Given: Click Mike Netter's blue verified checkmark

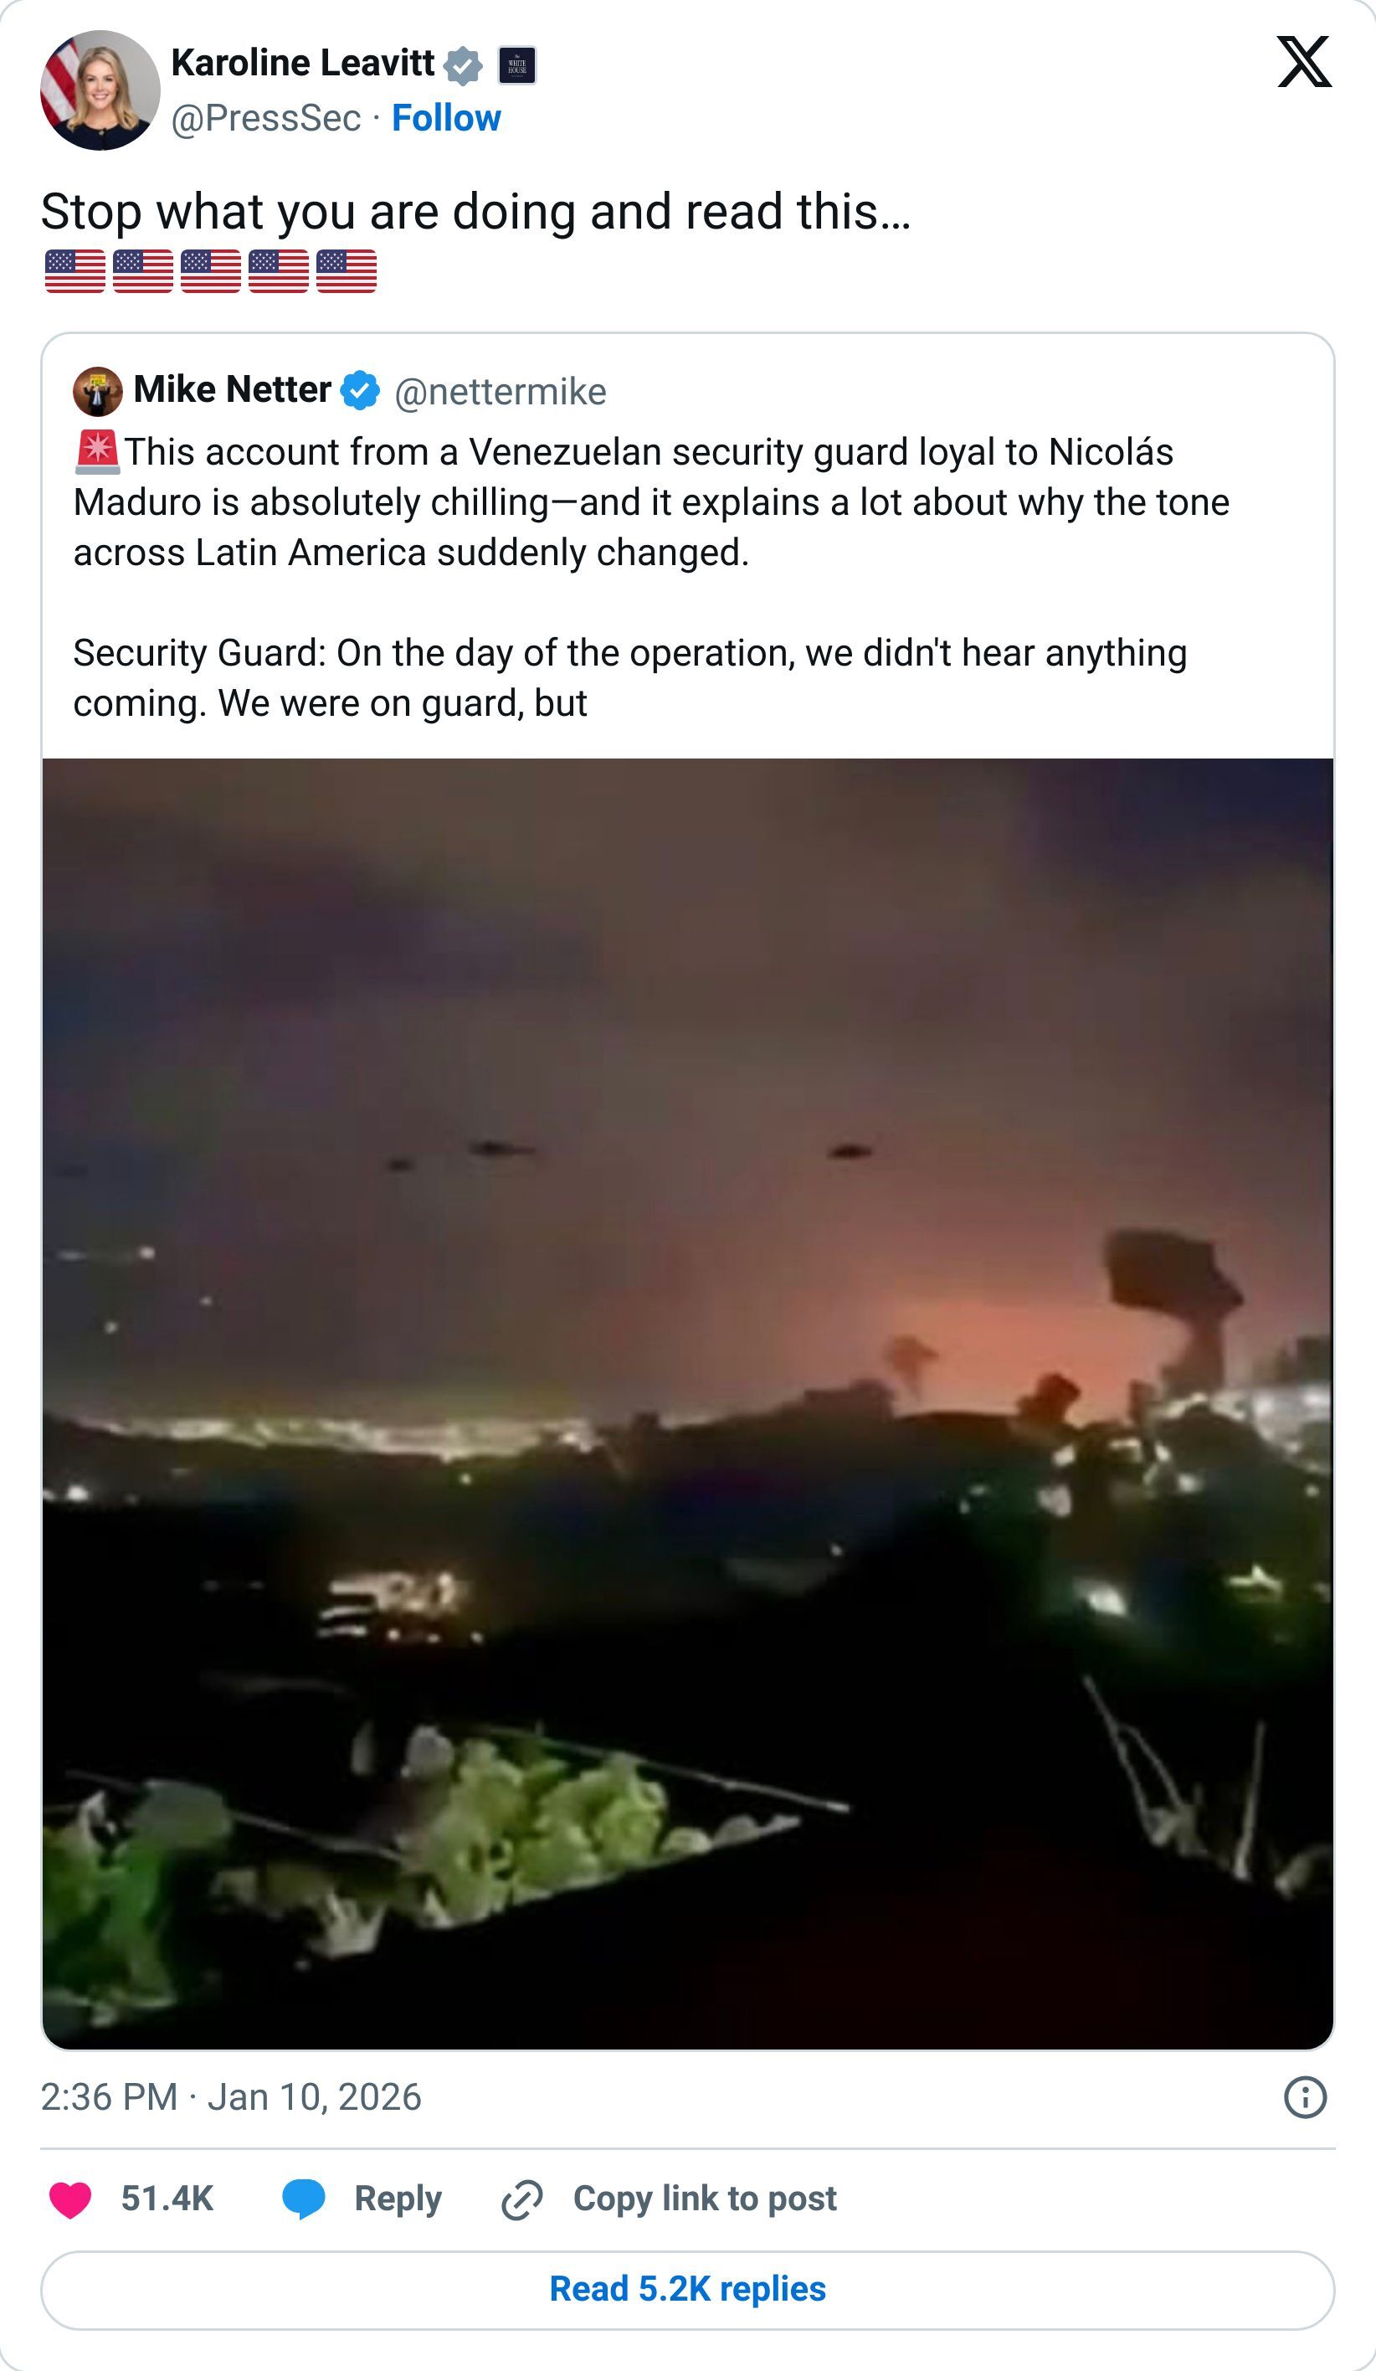Looking at the screenshot, I should (360, 390).
